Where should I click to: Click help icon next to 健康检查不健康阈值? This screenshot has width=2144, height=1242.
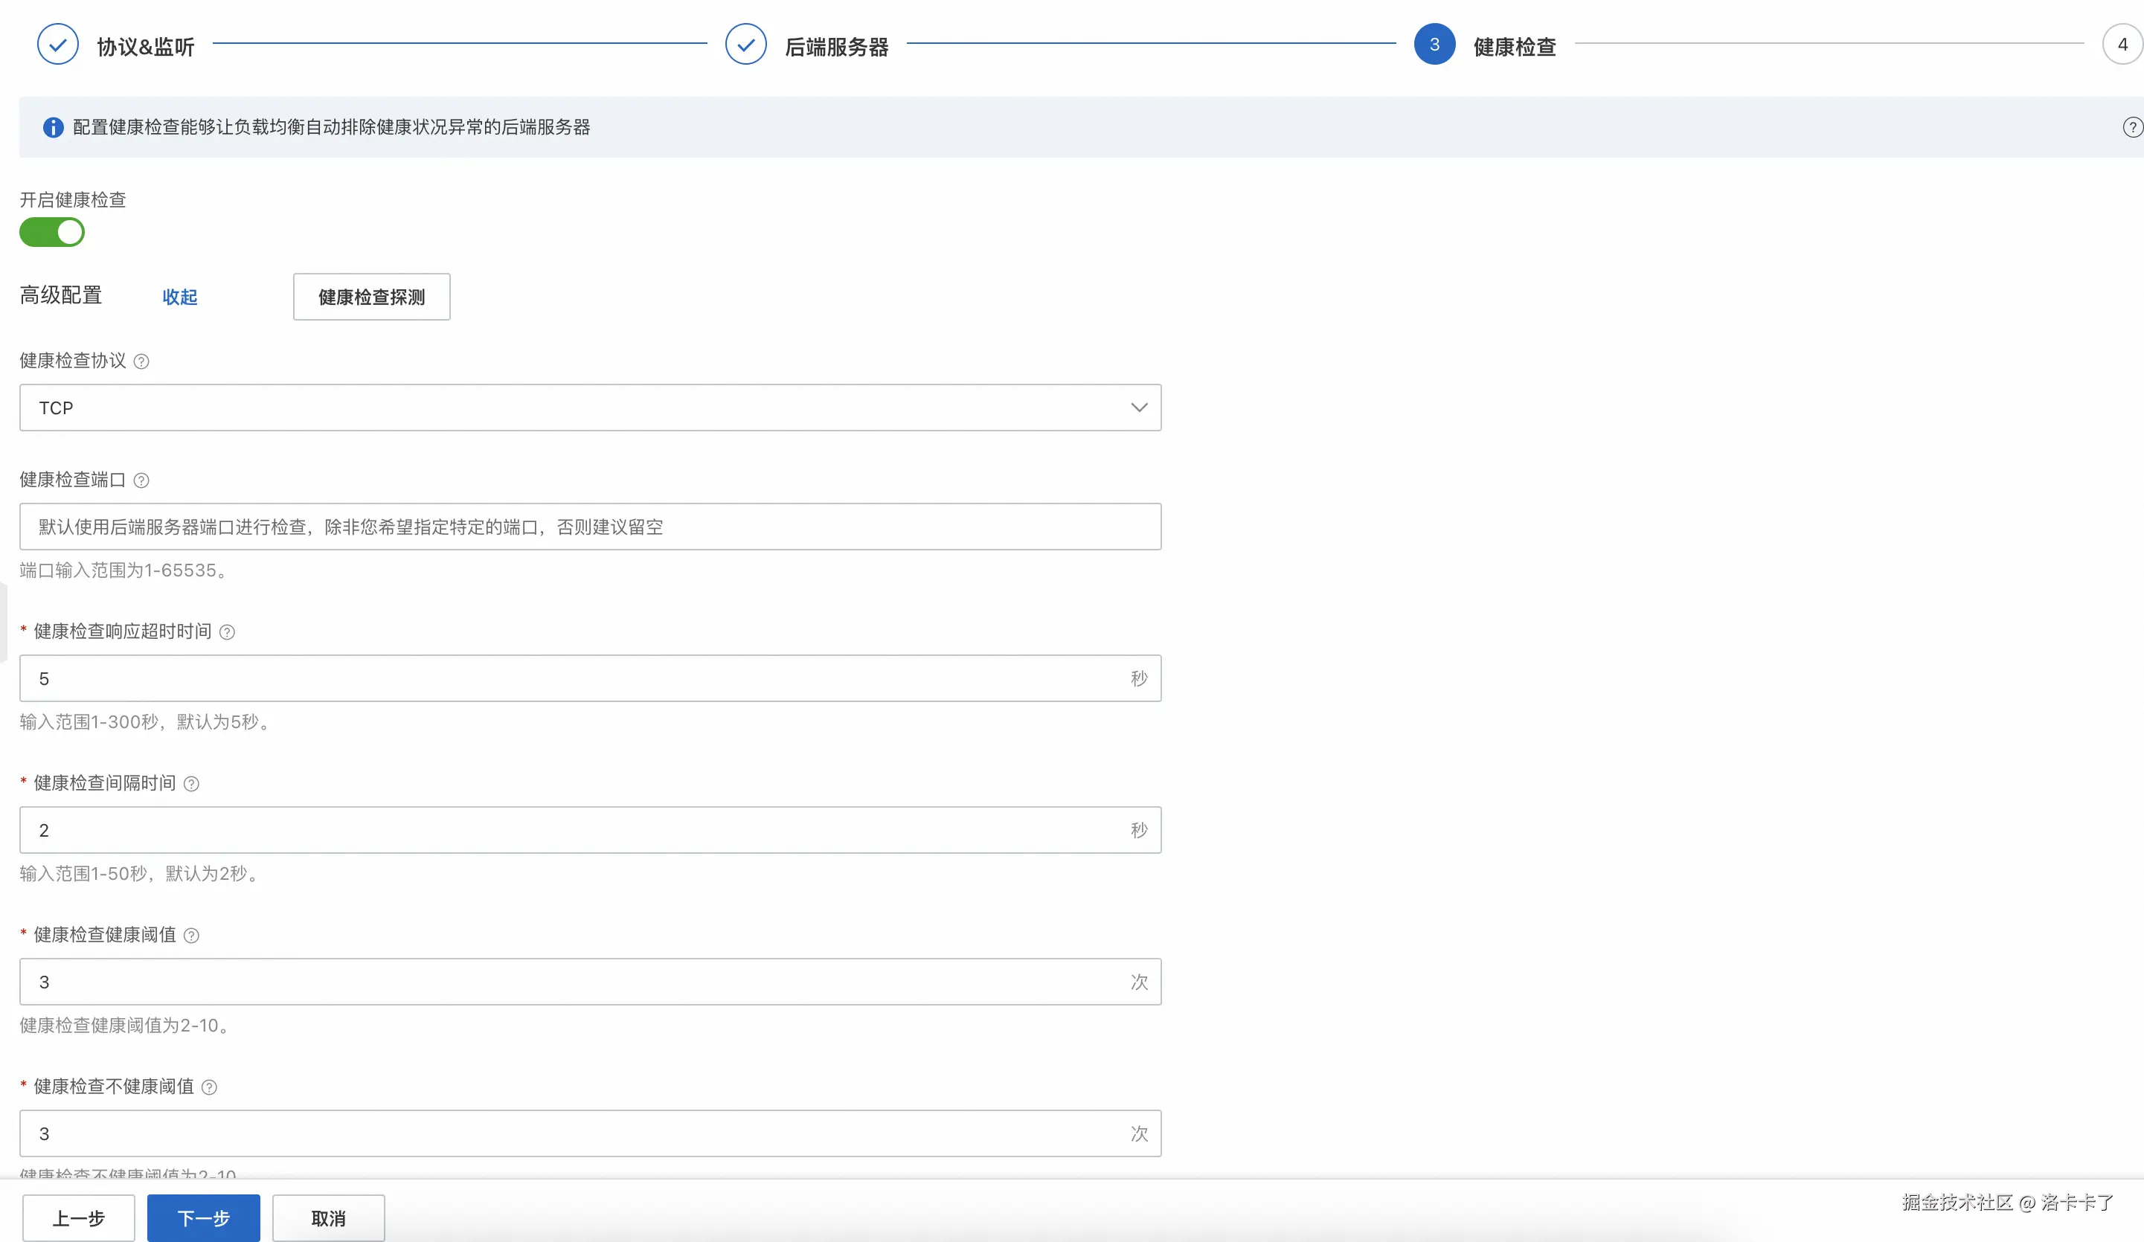pos(209,1087)
